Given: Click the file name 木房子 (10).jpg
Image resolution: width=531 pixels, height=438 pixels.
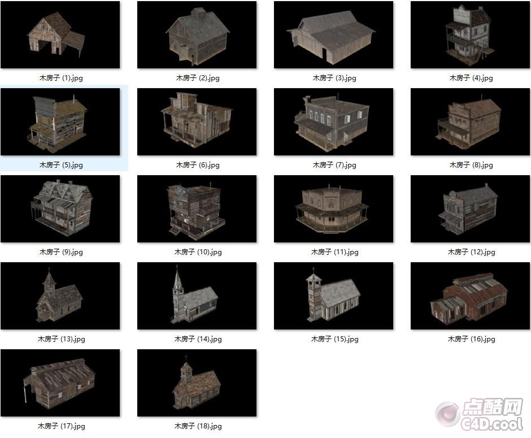Looking at the screenshot, I should click(198, 252).
